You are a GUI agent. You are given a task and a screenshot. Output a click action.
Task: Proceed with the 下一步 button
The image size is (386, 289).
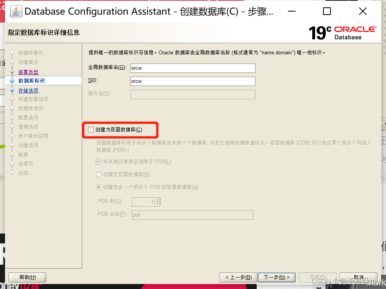click(276, 277)
